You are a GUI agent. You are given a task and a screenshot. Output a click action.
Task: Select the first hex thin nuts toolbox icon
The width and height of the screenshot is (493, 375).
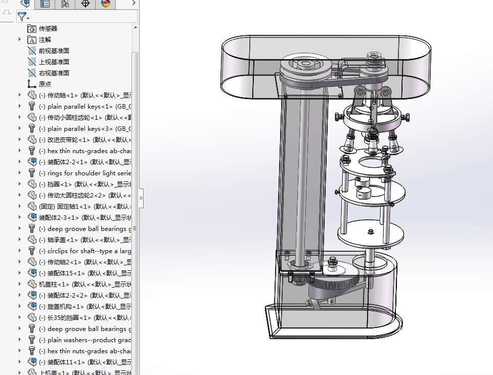(x=32, y=151)
